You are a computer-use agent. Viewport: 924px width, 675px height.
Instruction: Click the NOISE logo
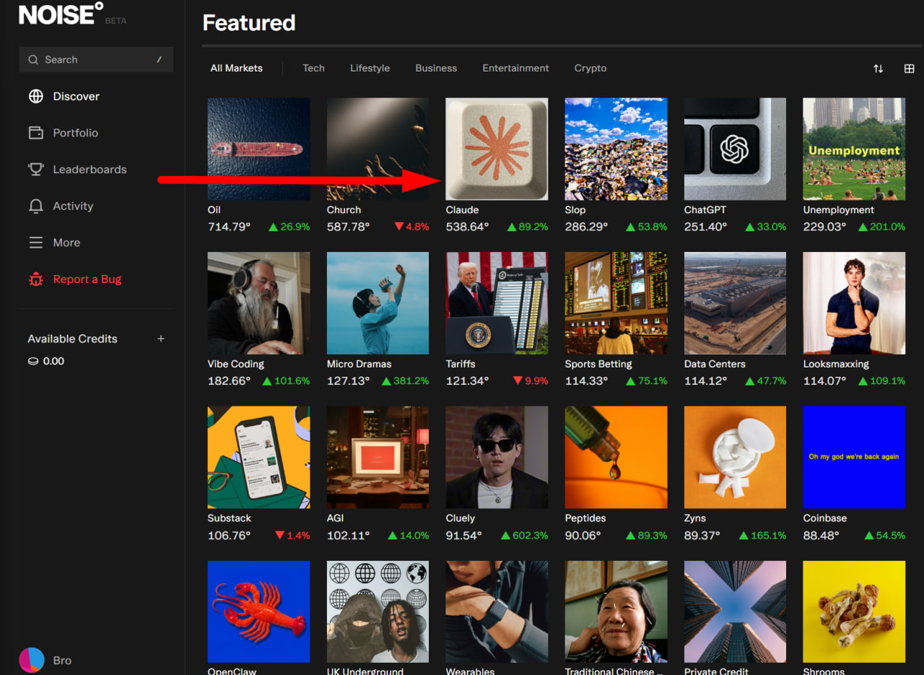[61, 14]
